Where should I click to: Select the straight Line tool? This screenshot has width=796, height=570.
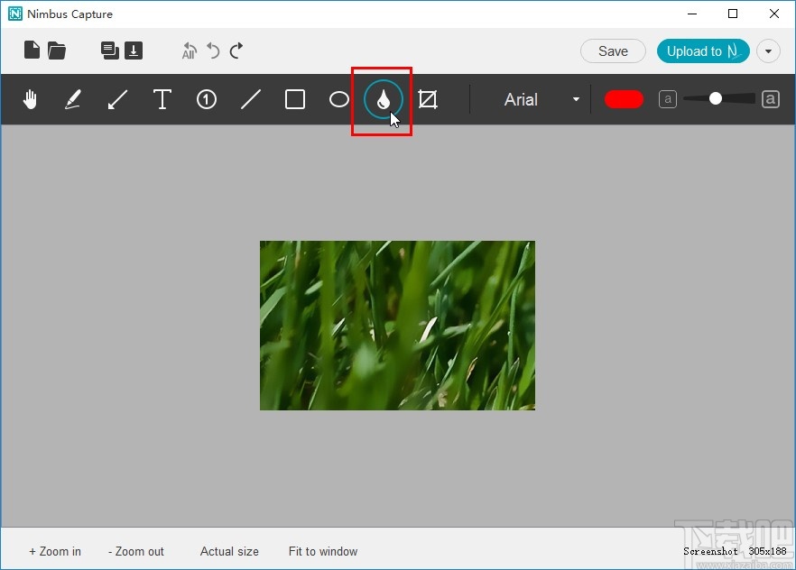coord(251,99)
